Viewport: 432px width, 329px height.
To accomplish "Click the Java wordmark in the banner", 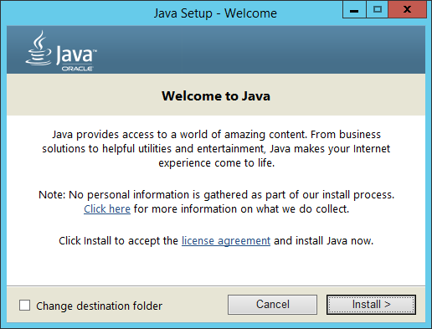I will (x=76, y=54).
